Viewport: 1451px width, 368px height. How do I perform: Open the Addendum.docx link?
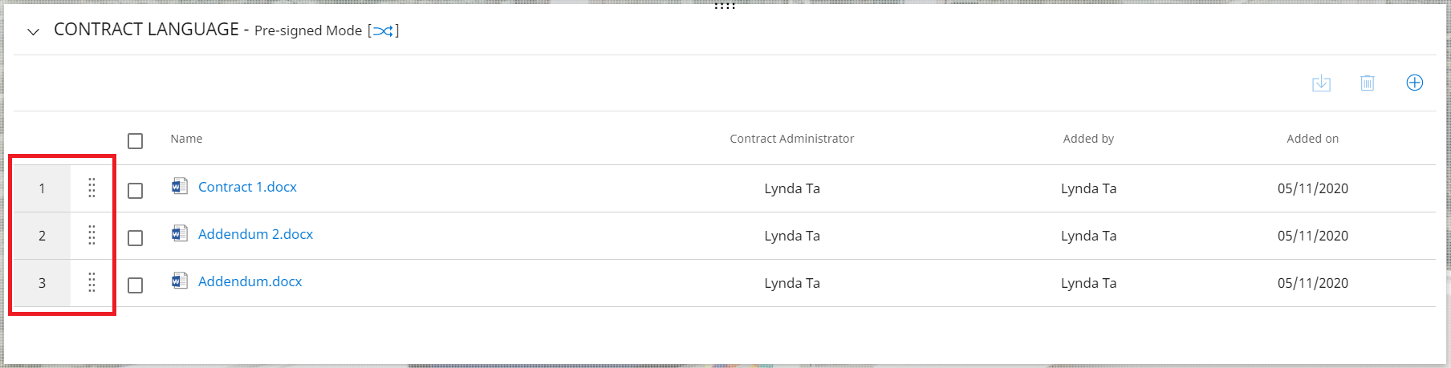(250, 281)
